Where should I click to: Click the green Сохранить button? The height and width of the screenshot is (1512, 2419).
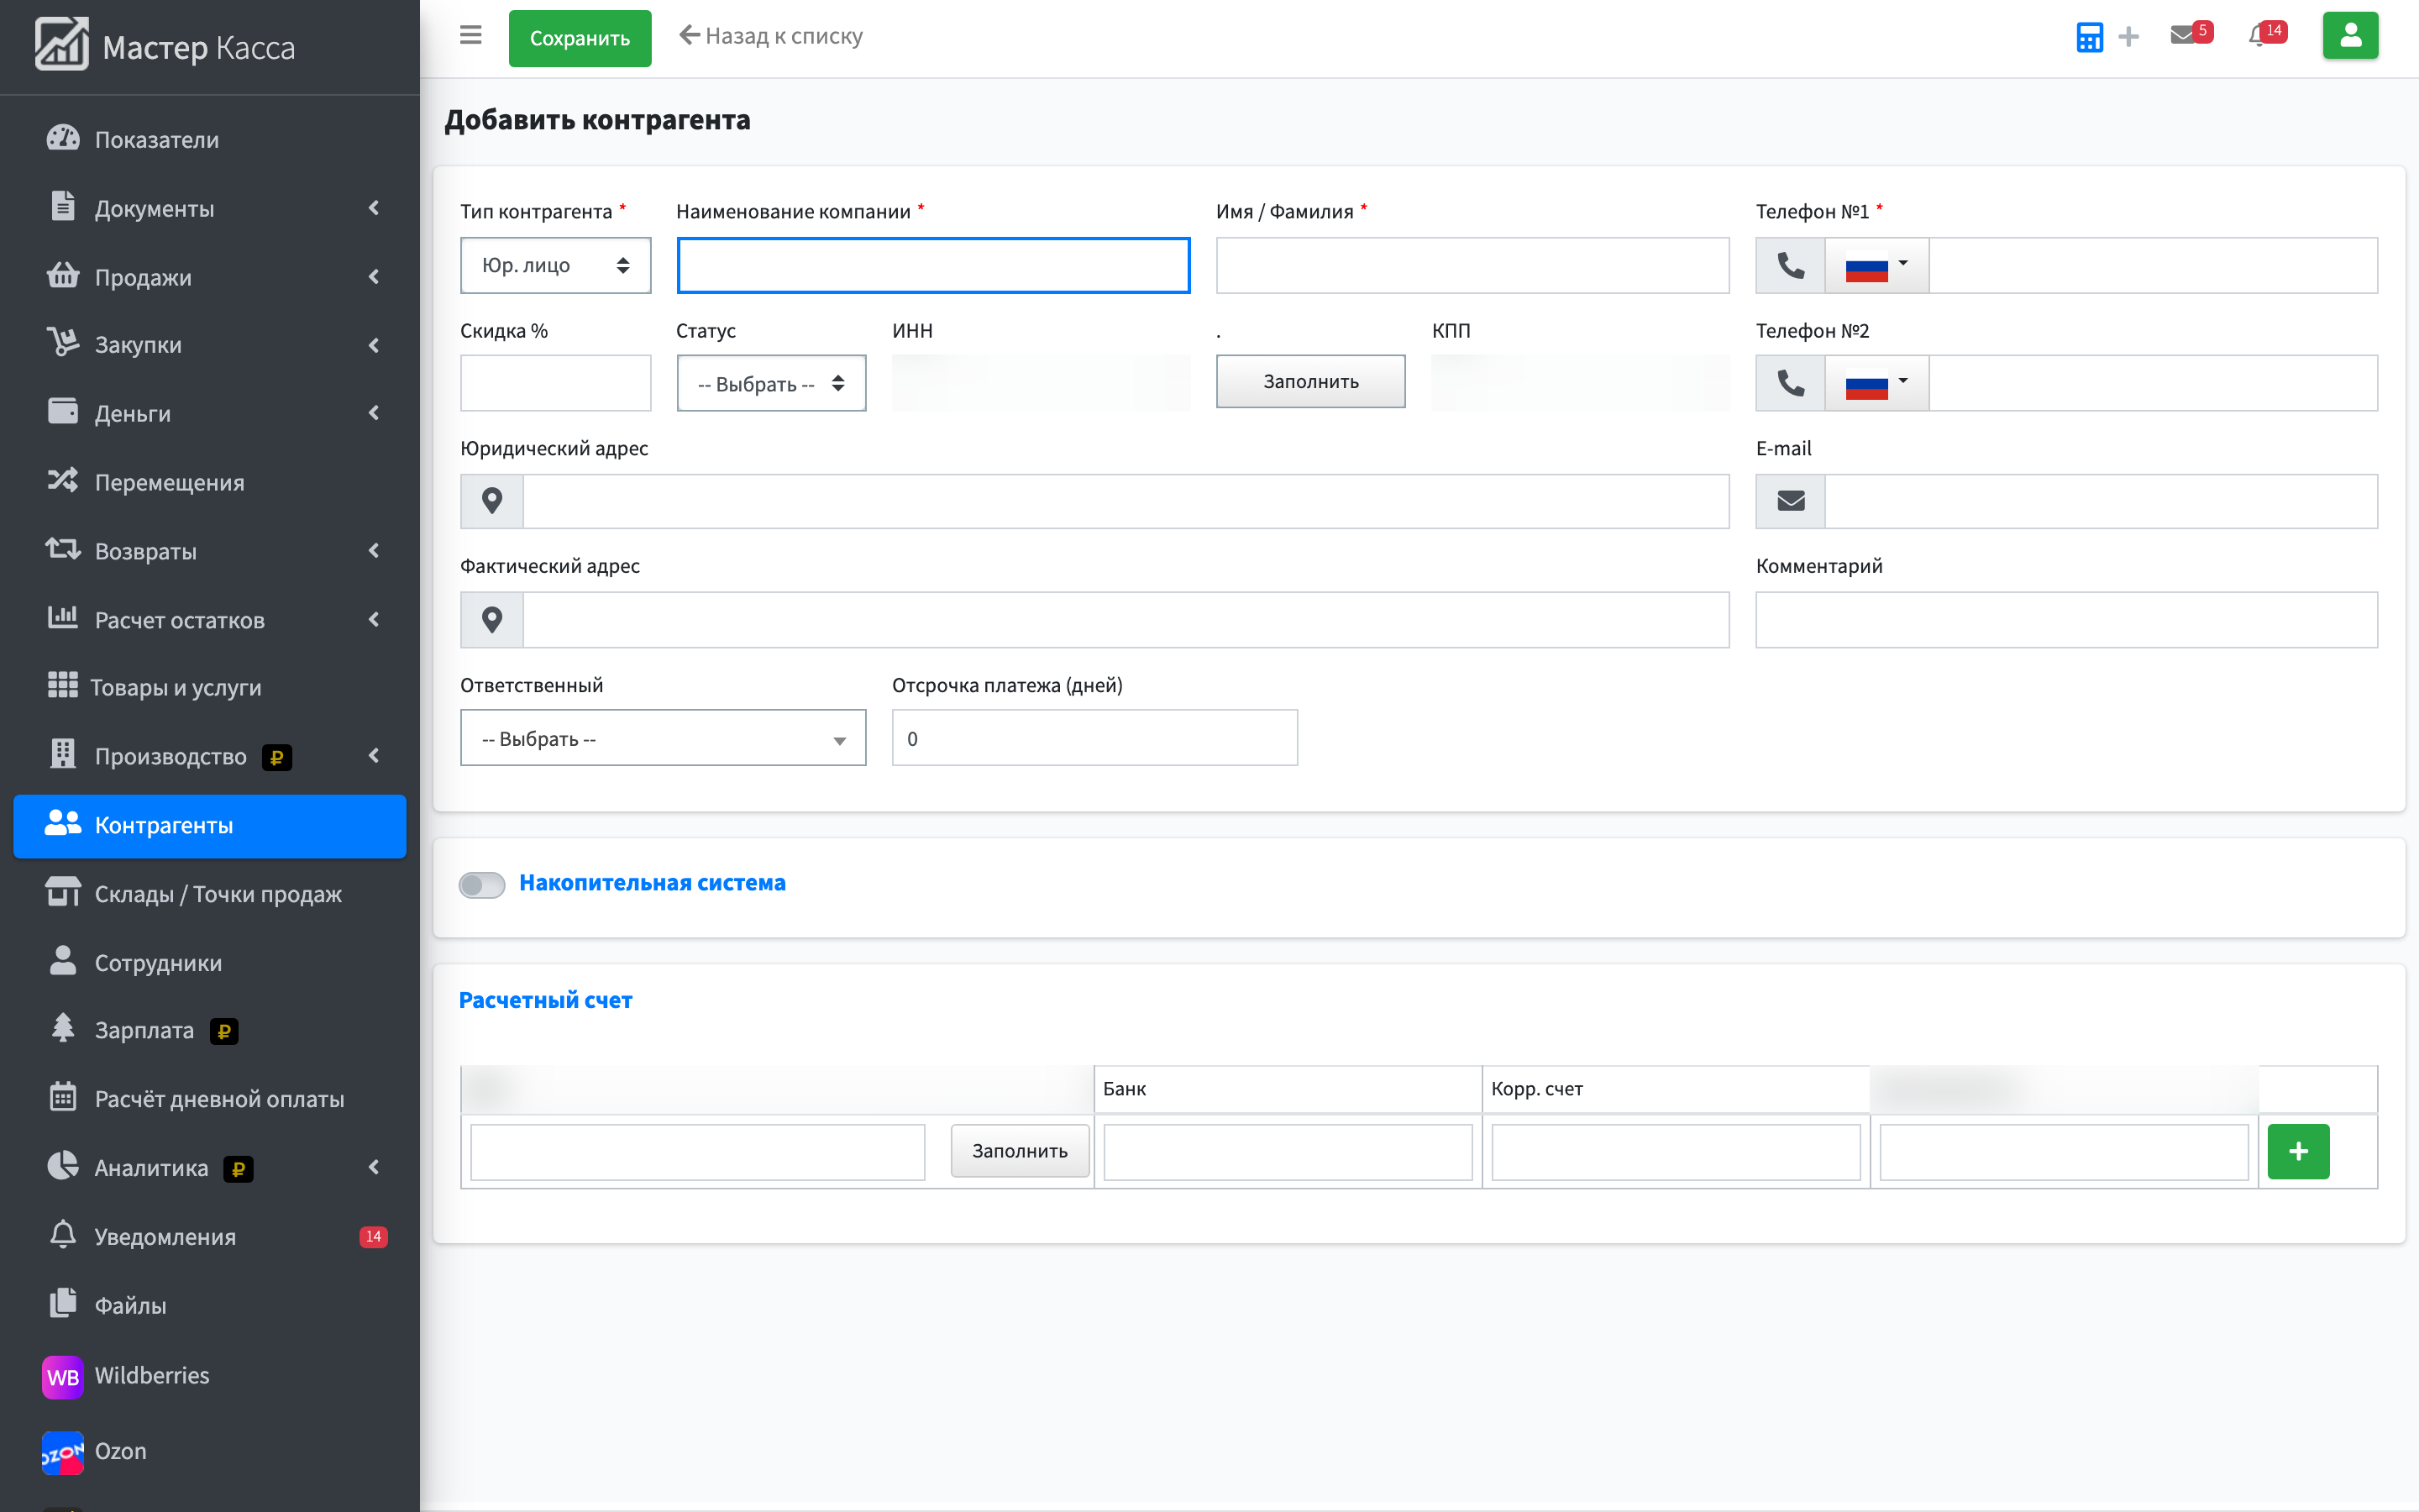pyautogui.click(x=580, y=38)
